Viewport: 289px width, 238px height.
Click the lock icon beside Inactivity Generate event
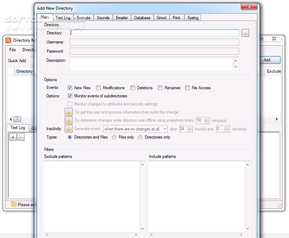69,129
